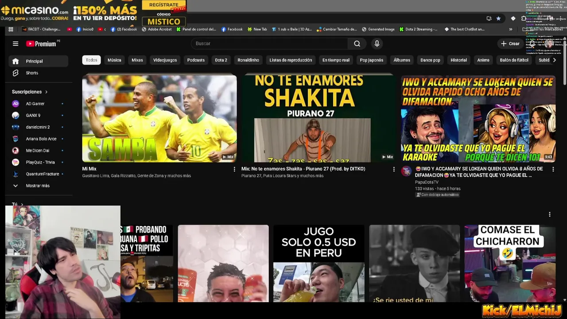Screen dimensions: 567x319
Task: Select the Dance pop chip
Action: [430, 60]
